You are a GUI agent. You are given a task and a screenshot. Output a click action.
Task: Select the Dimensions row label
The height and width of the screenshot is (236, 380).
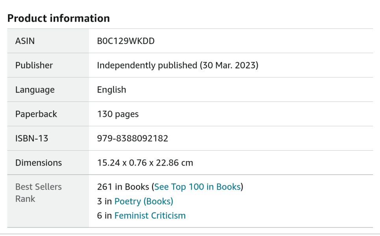[38, 162]
